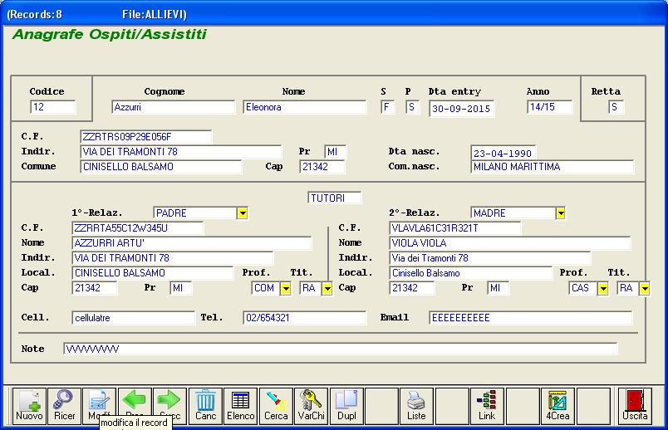The height and width of the screenshot is (430, 668).
Task: Click the TUTORI heading box
Action: pyautogui.click(x=335, y=198)
